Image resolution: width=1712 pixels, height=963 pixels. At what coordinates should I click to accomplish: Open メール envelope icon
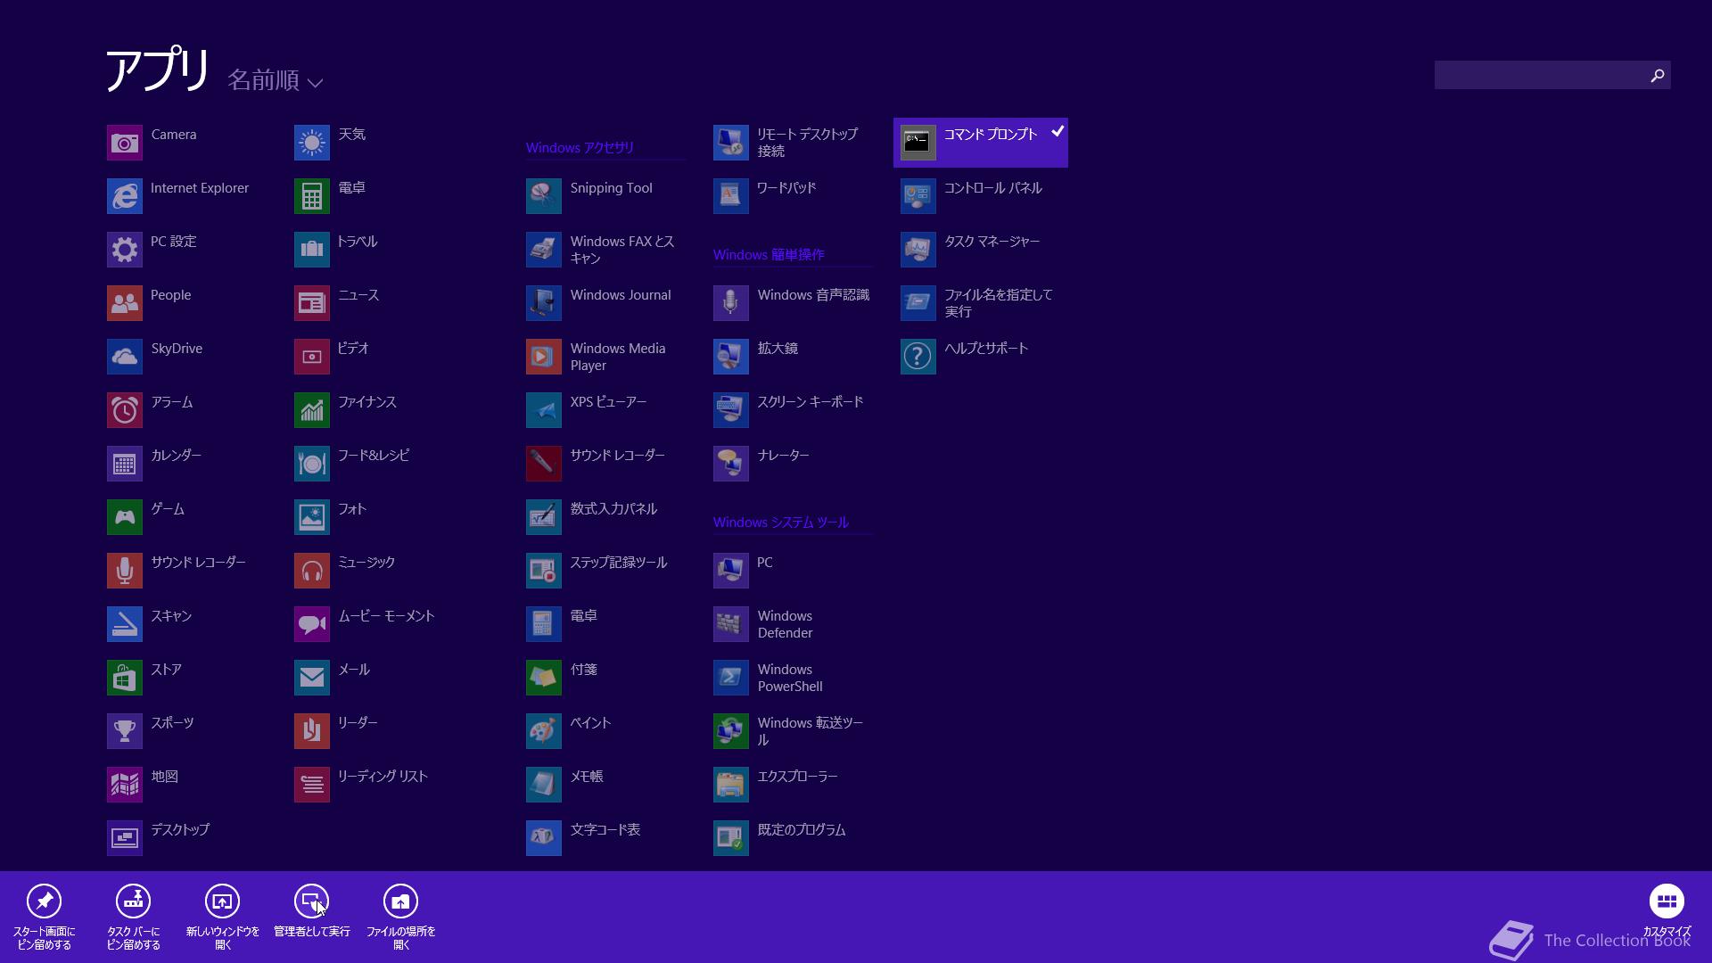(x=312, y=678)
